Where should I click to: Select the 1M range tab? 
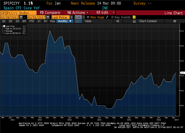point(17,21)
